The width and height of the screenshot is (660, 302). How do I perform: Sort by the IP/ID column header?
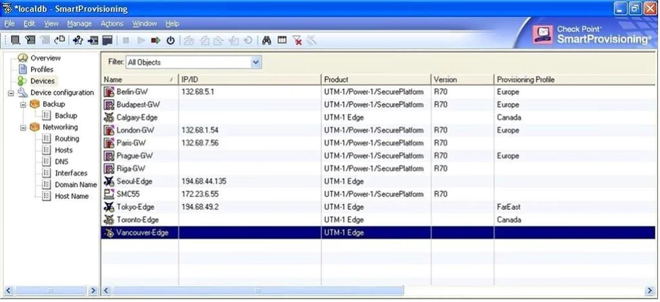point(249,79)
